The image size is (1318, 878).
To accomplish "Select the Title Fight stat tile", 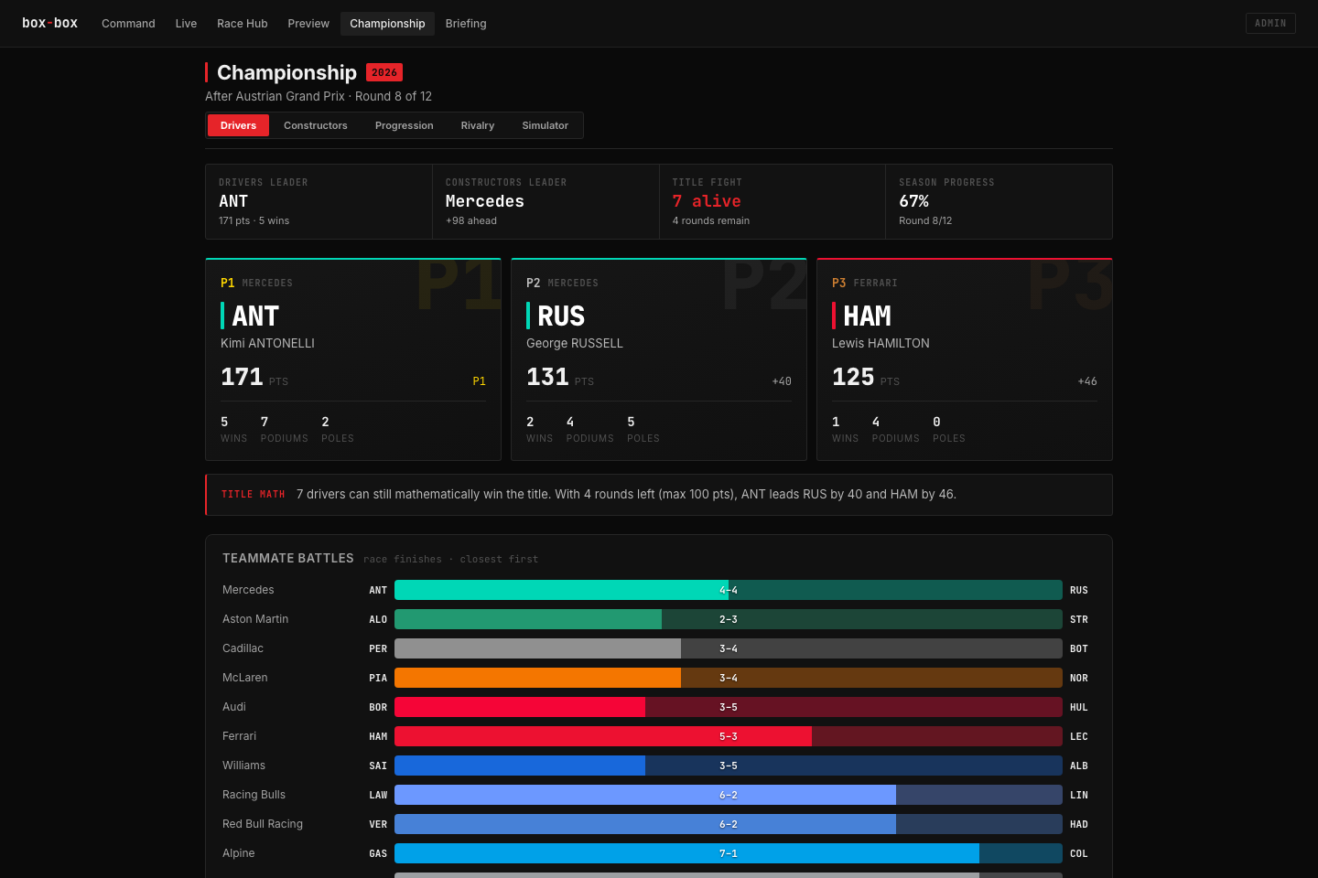I will click(772, 202).
